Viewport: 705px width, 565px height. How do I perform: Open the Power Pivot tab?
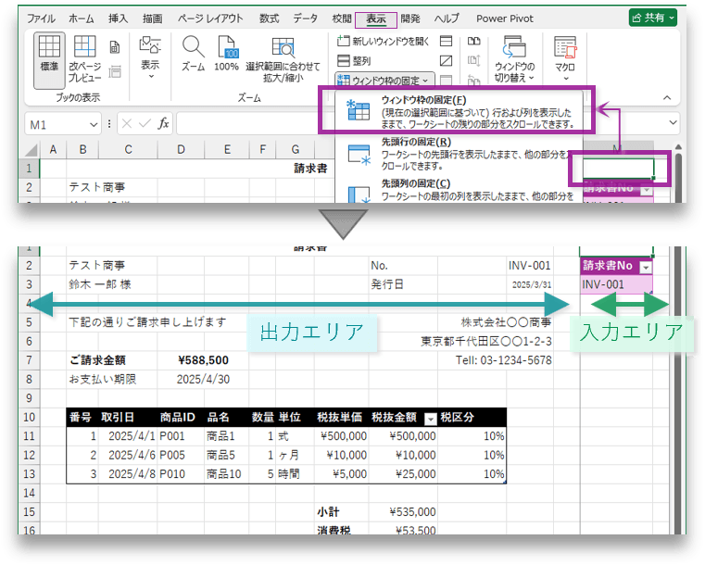505,19
